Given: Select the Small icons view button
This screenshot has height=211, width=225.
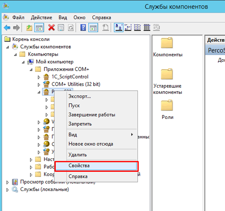Looking at the screenshot, I should click(x=128, y=27).
